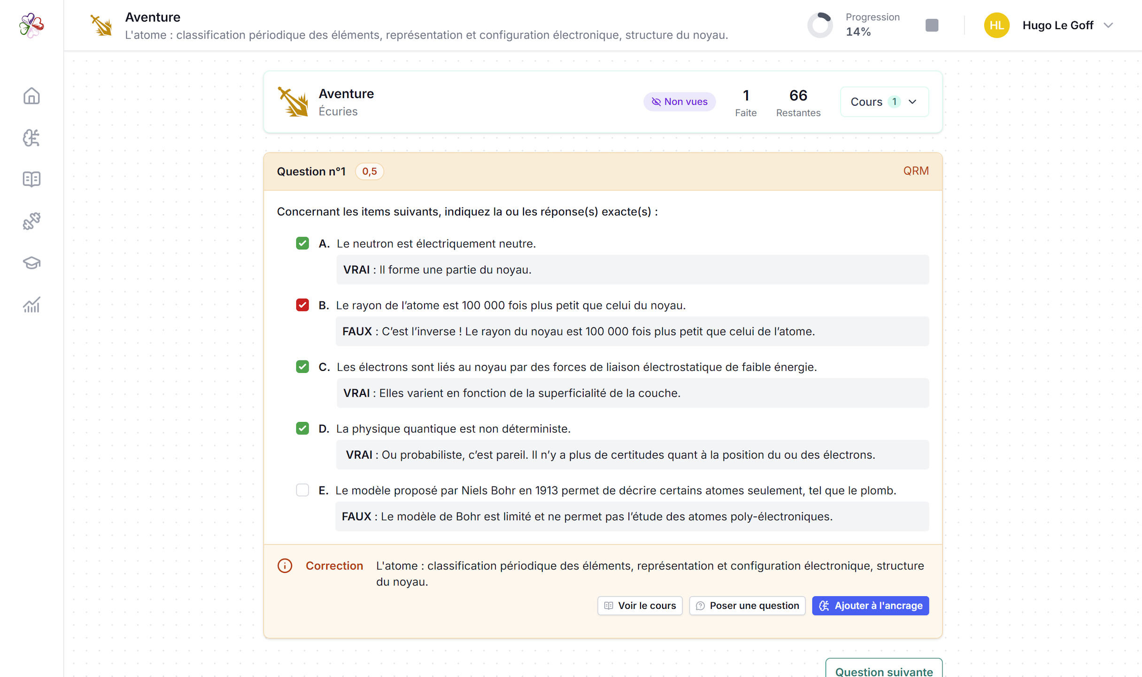Click the Correction course title text

[650, 574]
